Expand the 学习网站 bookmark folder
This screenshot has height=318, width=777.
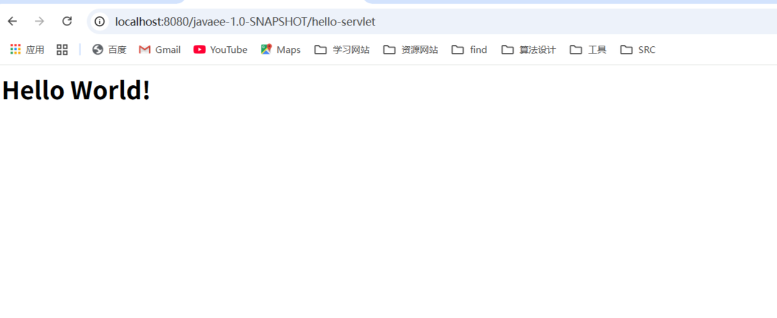click(342, 50)
